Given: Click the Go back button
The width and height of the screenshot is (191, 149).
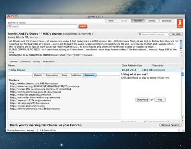Looking at the screenshot, I should click(176, 34).
